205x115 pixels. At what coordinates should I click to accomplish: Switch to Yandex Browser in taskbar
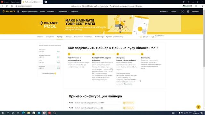tap(44, 113)
